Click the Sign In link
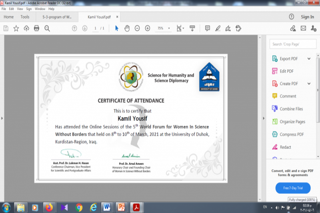Viewport: 320px width, 213px height. point(307,17)
